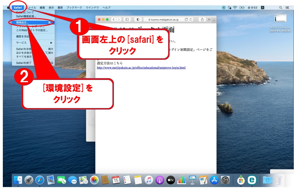Open the battery status menu
The height and width of the screenshot is (188, 294).
coord(242,8)
